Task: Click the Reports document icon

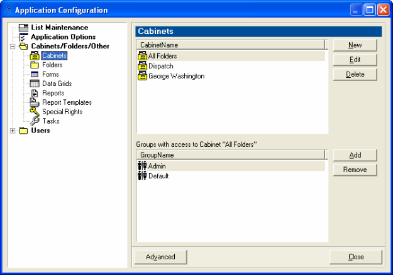Action: pyautogui.click(x=35, y=93)
